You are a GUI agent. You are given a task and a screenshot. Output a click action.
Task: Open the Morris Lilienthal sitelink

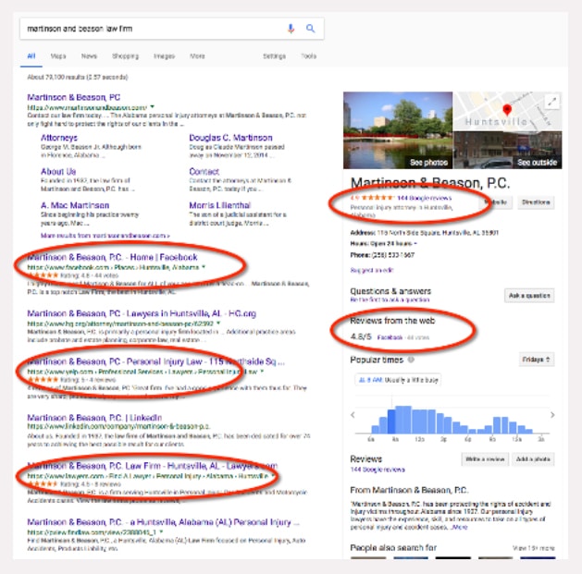219,205
